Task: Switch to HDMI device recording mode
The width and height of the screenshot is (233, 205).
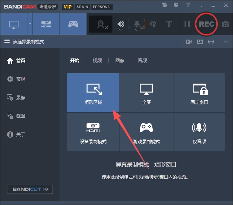Action: tap(46, 24)
